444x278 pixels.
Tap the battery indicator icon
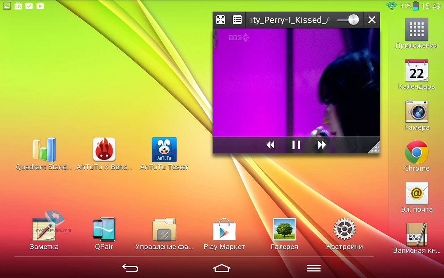[x=416, y=6]
